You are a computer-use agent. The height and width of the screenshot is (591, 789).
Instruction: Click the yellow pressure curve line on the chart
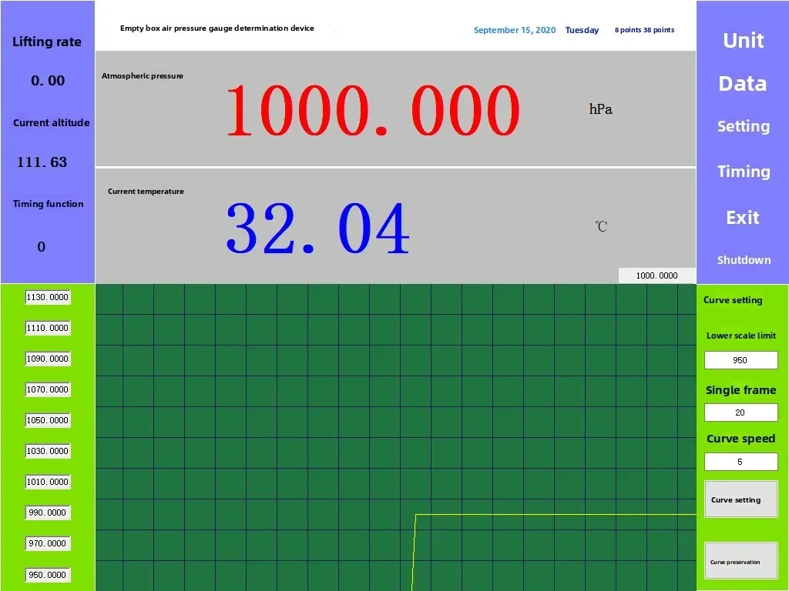coord(553,515)
